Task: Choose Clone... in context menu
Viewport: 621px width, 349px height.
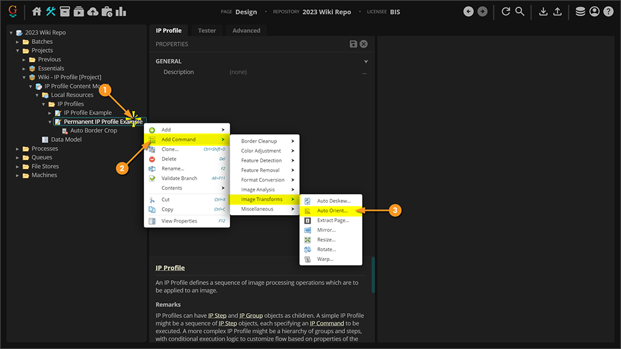Action: 187,149
